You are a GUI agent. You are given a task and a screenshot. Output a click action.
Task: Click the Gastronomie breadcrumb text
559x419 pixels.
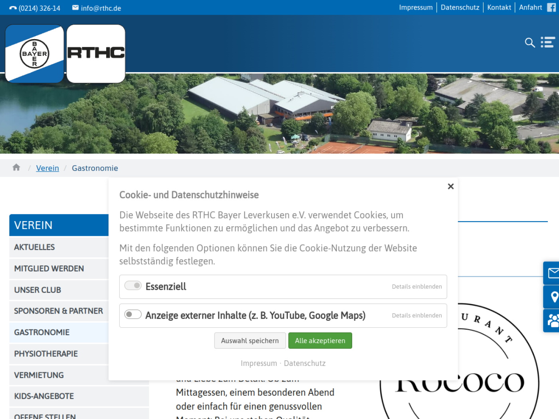tap(95, 168)
